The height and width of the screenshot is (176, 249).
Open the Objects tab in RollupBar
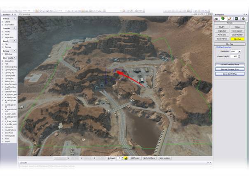[216, 19]
